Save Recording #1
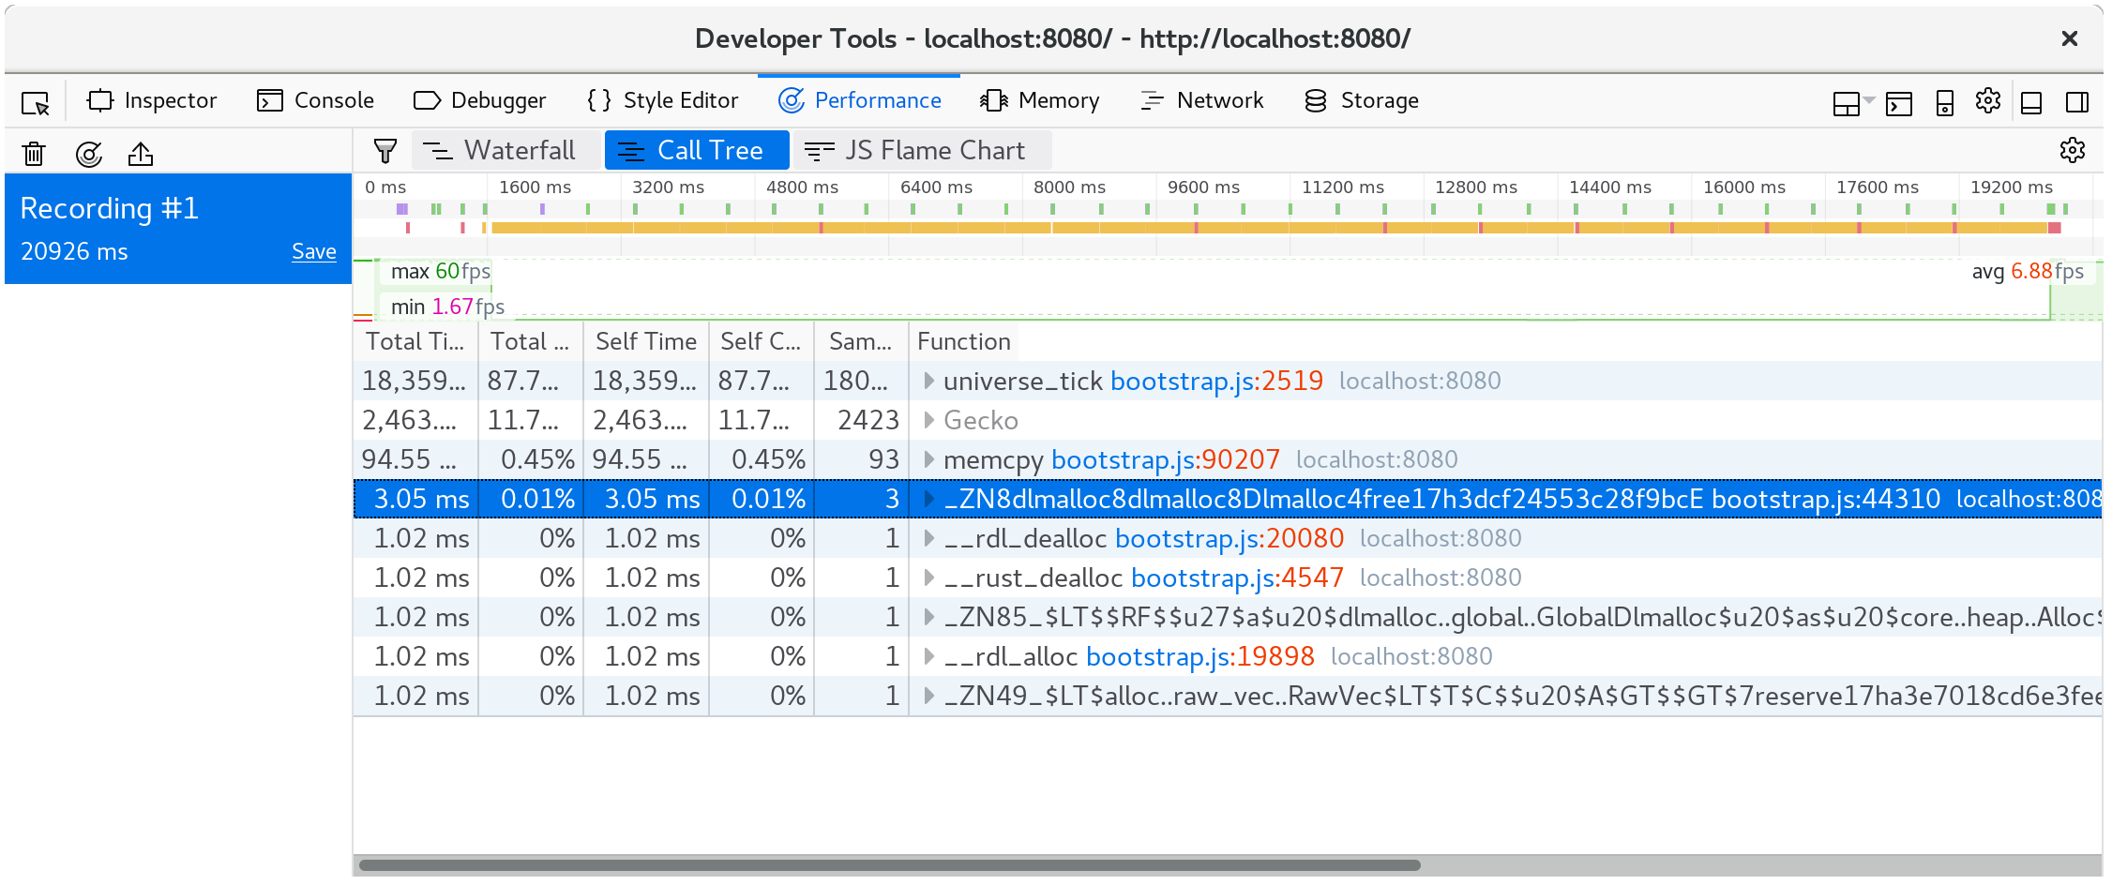This screenshot has width=2112, height=885. pos(313,251)
